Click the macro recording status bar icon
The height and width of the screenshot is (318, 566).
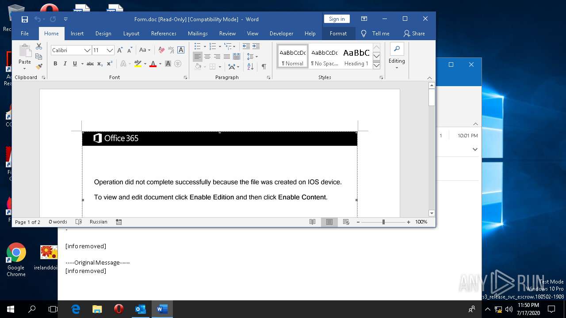coord(119,222)
